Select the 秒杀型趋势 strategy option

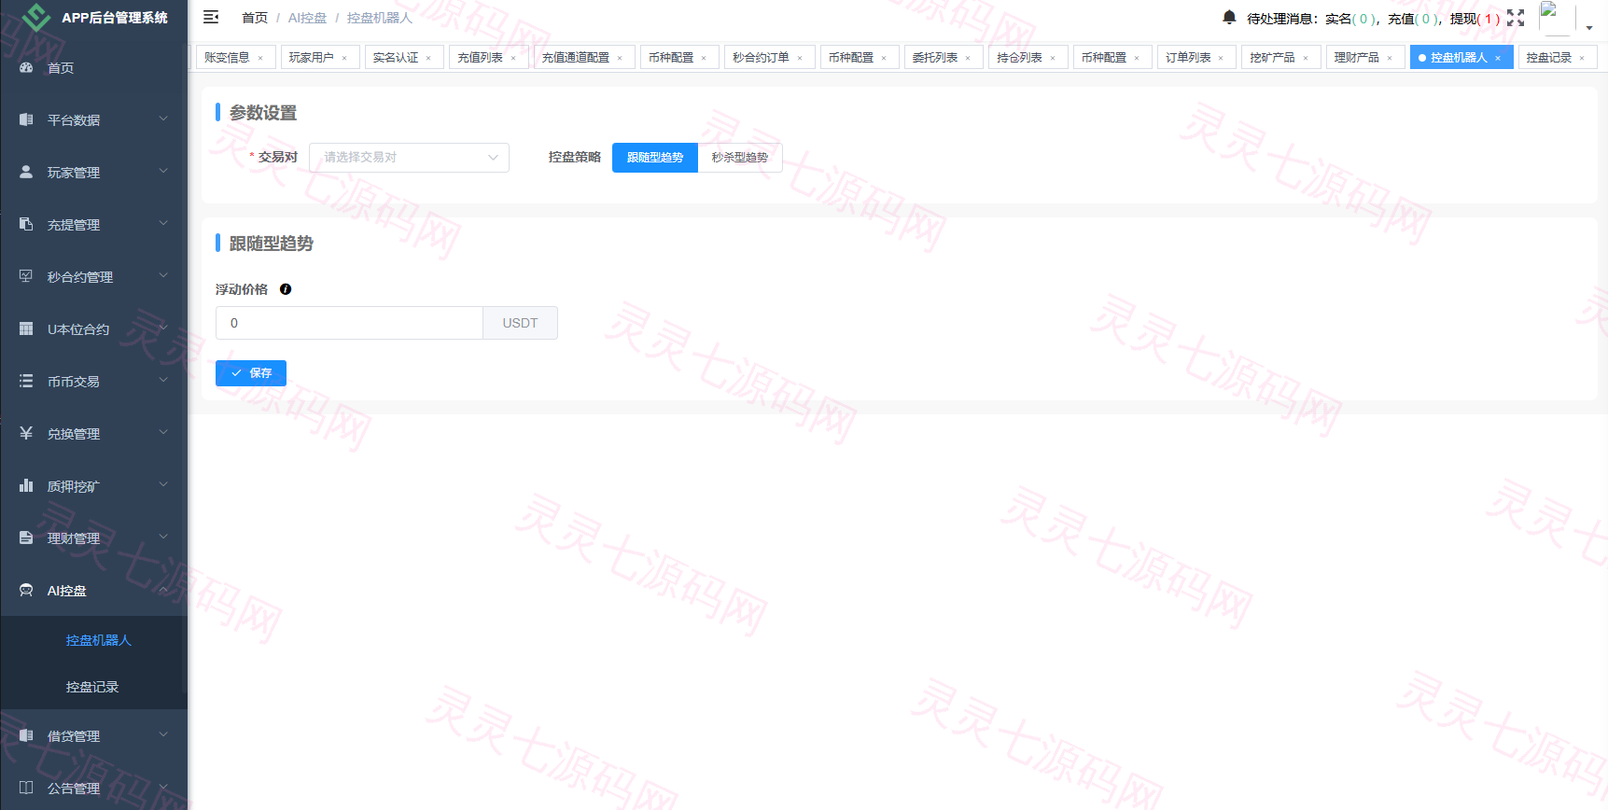point(740,158)
